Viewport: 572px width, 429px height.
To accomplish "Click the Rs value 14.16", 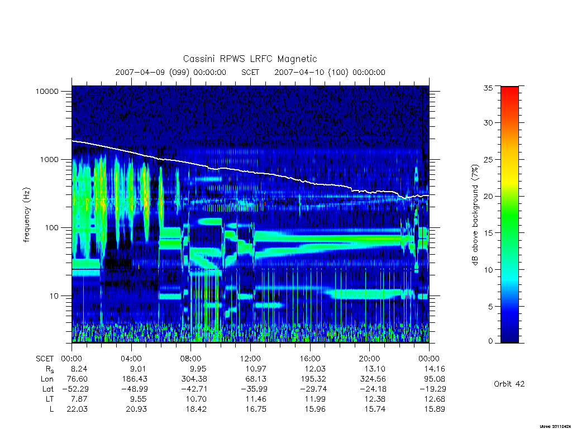I will tap(435, 369).
